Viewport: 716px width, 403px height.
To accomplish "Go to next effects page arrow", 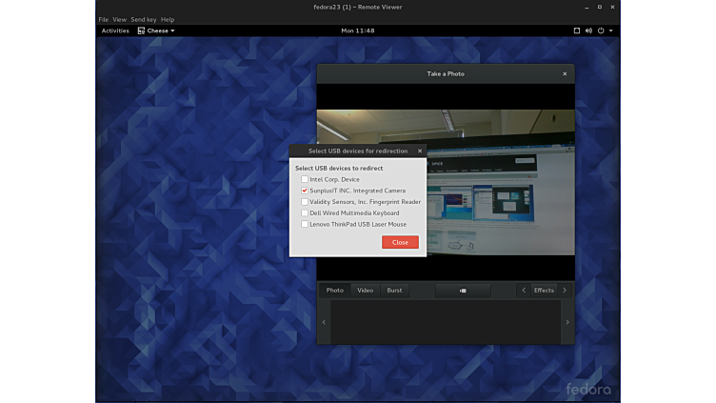I will pyautogui.click(x=565, y=291).
